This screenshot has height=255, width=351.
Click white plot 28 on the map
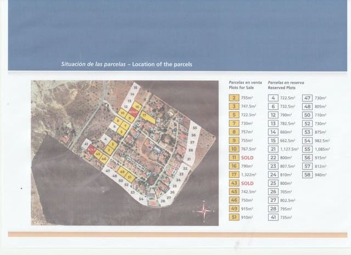163,201
